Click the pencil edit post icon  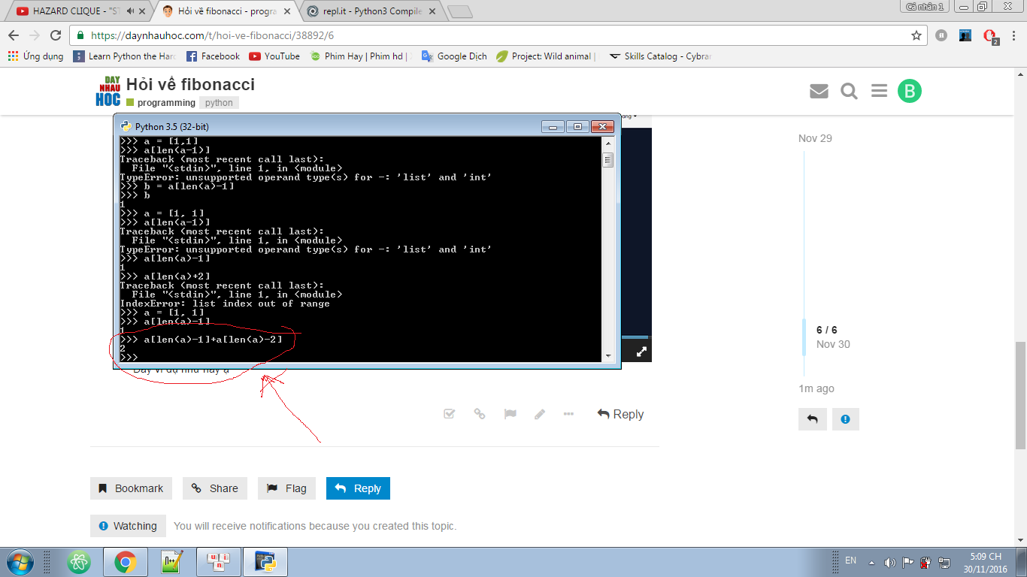pos(539,414)
